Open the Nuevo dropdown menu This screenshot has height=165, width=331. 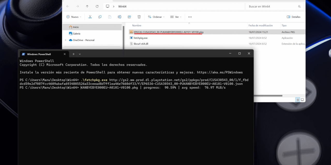pos(74,17)
